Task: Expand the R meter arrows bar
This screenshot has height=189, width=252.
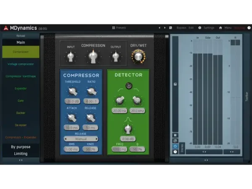Action: coord(232,152)
